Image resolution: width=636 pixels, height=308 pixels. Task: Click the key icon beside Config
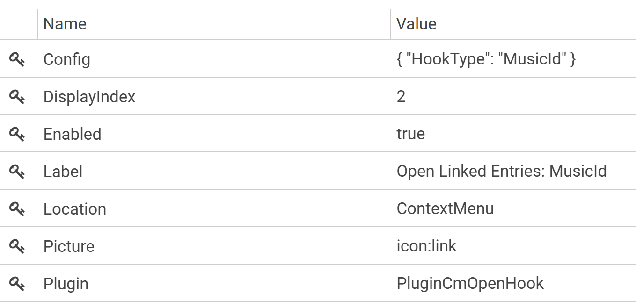coord(17,59)
